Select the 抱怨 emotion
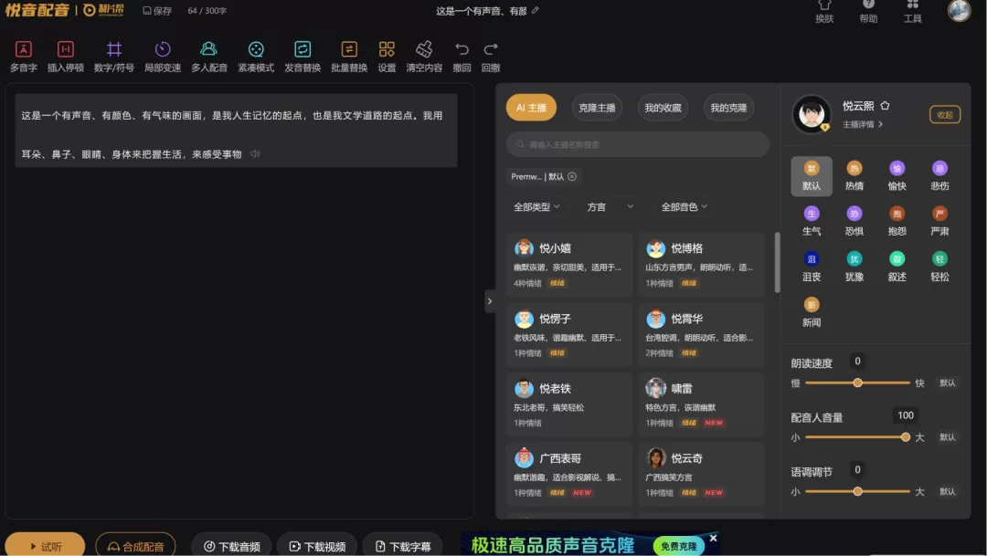Image resolution: width=987 pixels, height=556 pixels. [x=897, y=221]
